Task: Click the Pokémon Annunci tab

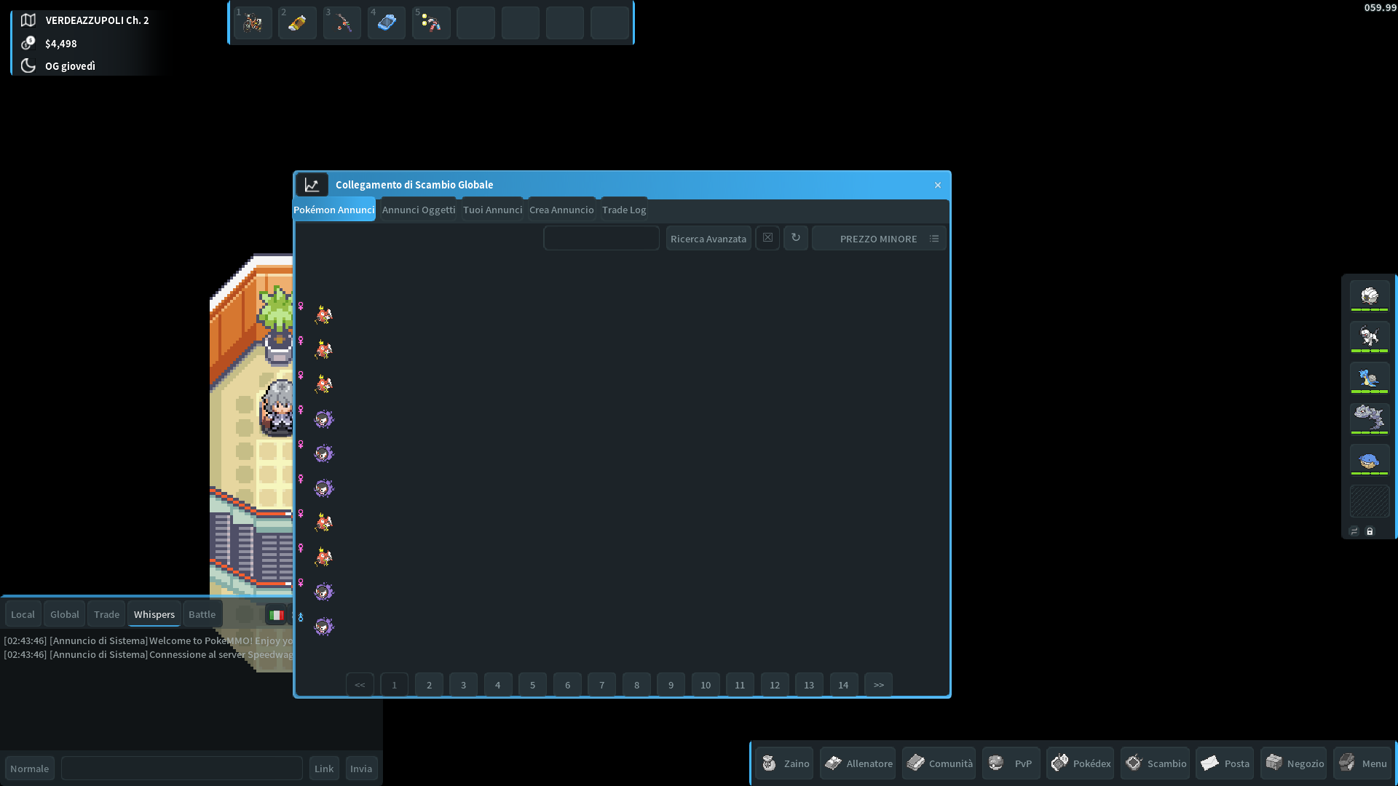Action: point(334,209)
